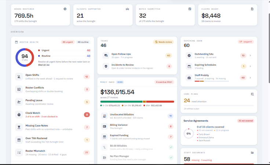This screenshot has width=270, height=165.
Task: Expand the Outstanding SAs row chevron
Action: point(250,55)
